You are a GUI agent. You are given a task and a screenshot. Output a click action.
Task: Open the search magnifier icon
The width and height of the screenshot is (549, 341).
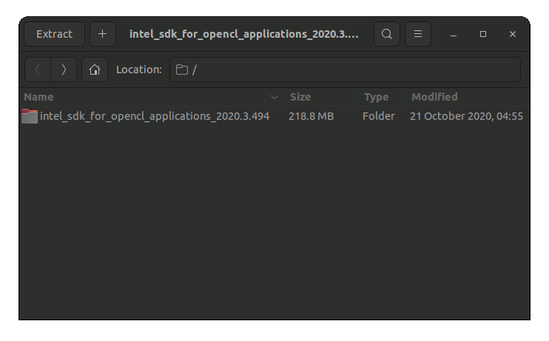[x=386, y=34]
